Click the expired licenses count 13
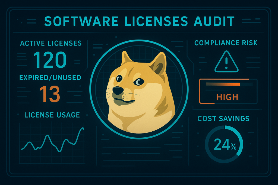 (x=50, y=94)
